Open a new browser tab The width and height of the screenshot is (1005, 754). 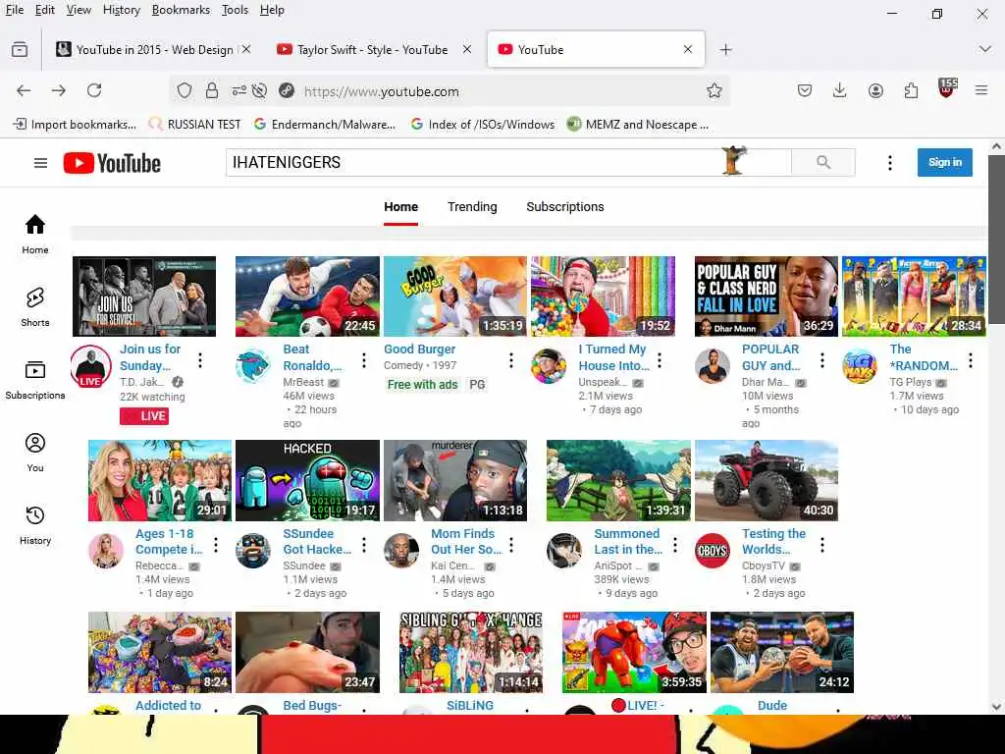[x=725, y=49]
